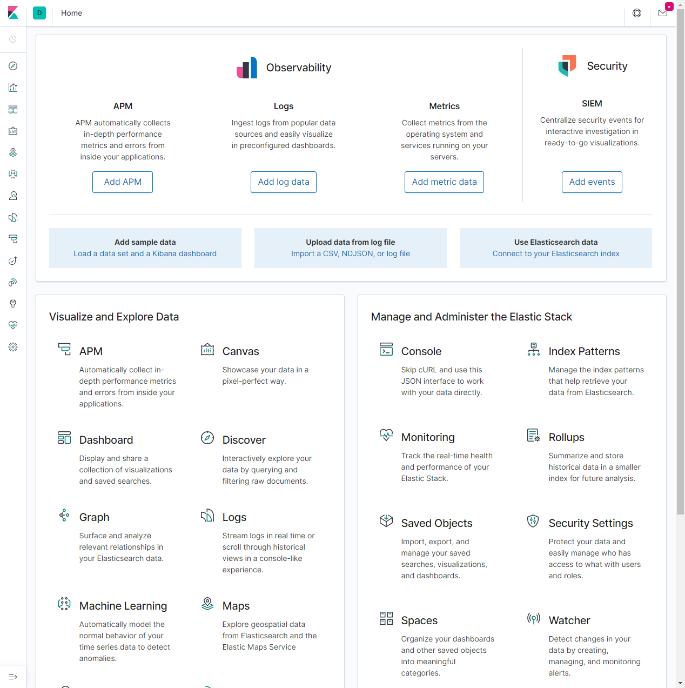Screen dimensions: 685x688
Task: Open SIEM icon in sidebar
Action: (13, 282)
